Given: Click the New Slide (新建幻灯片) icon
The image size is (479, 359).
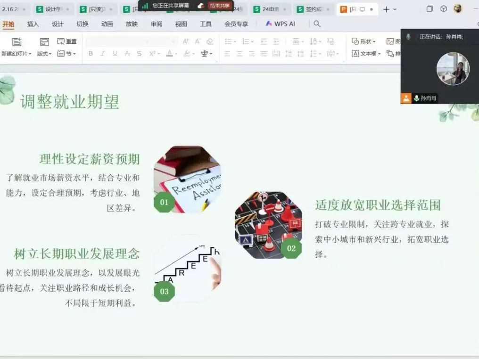Looking at the screenshot, I should pyautogui.click(x=17, y=42).
